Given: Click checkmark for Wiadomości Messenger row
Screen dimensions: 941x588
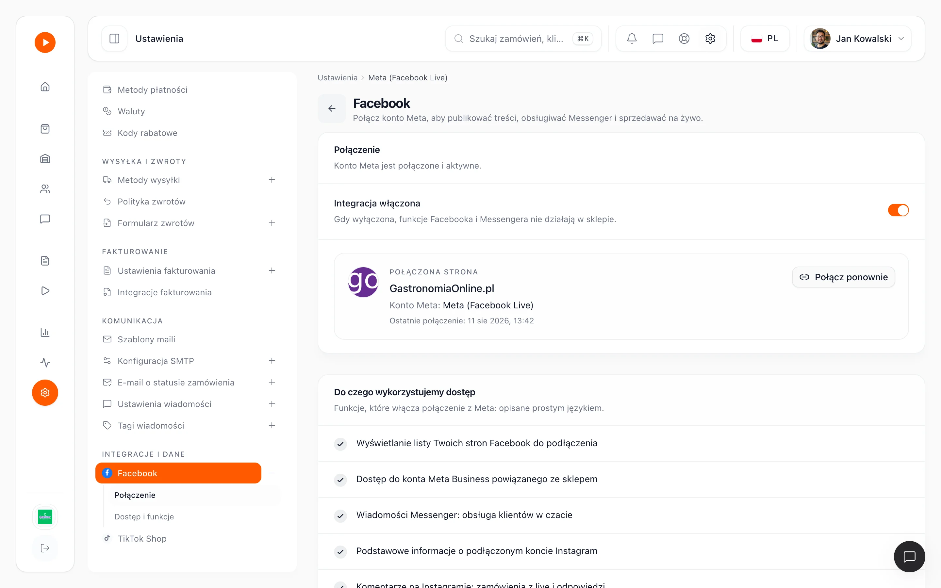Looking at the screenshot, I should point(340,516).
